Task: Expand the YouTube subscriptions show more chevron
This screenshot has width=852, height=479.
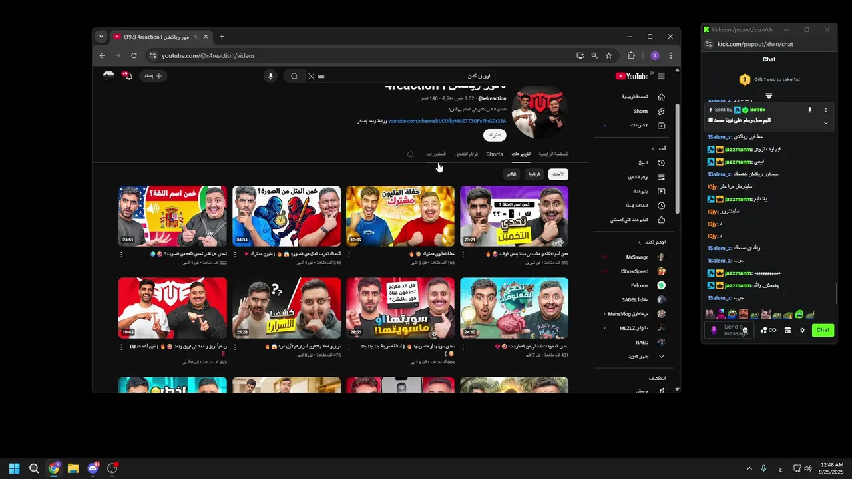Action: (661, 357)
